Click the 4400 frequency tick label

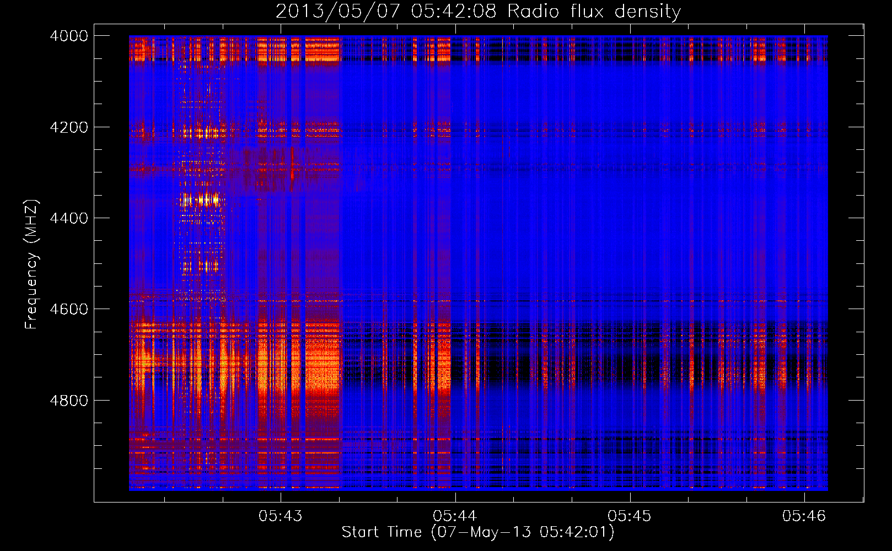point(69,218)
